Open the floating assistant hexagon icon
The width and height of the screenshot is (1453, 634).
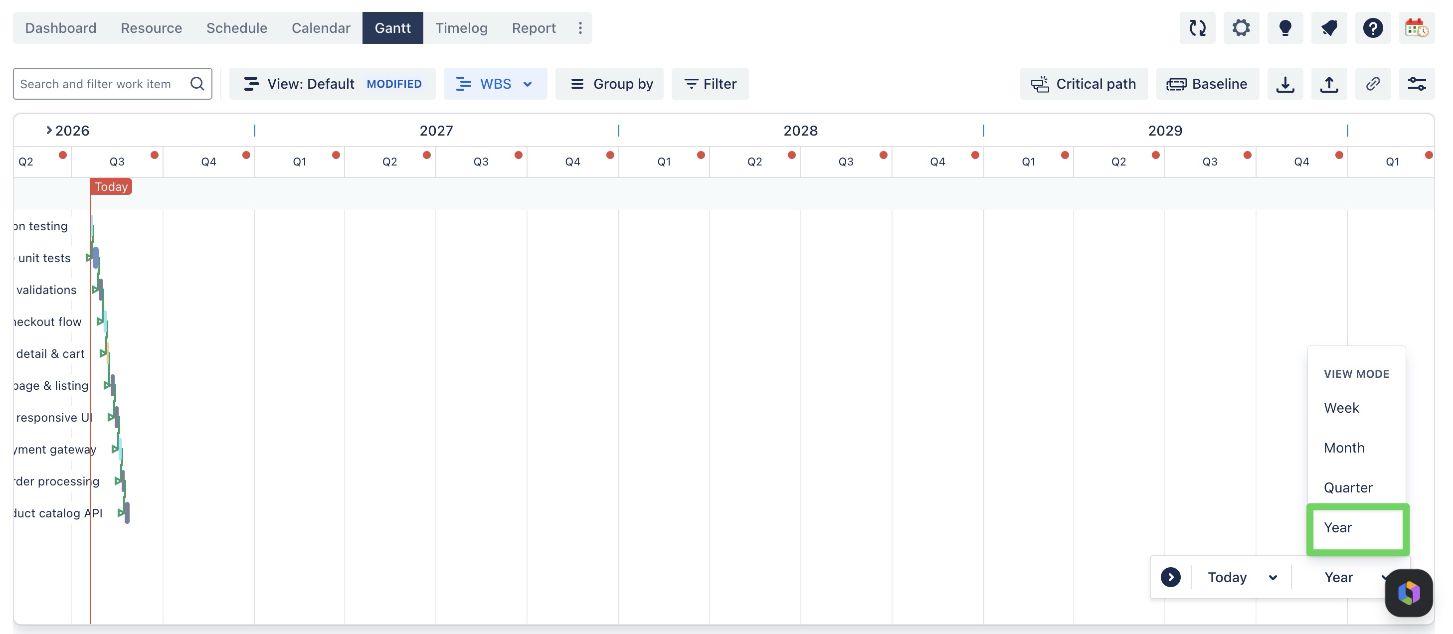tap(1409, 593)
